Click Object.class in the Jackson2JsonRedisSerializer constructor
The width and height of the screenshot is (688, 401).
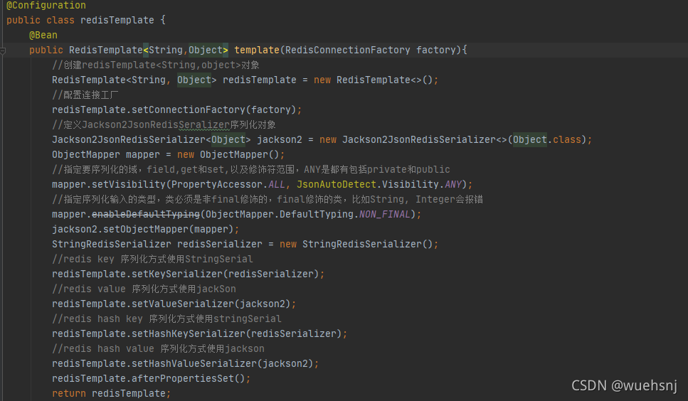547,139
